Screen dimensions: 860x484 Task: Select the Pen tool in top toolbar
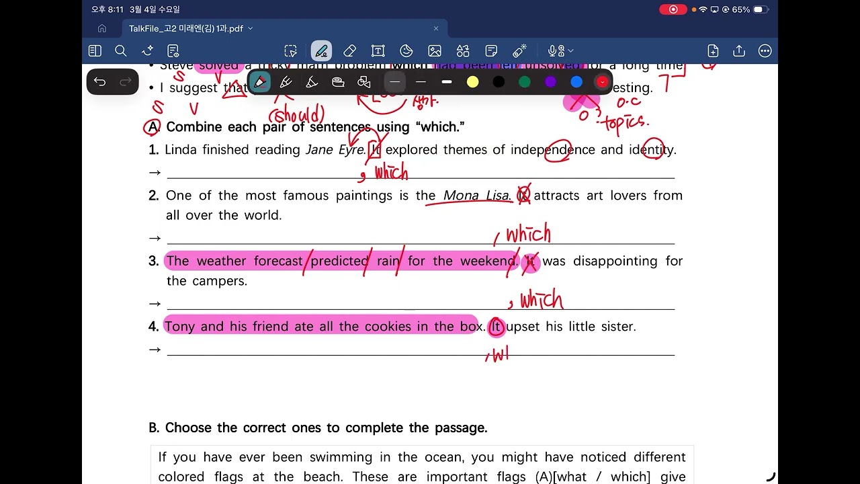coord(321,51)
